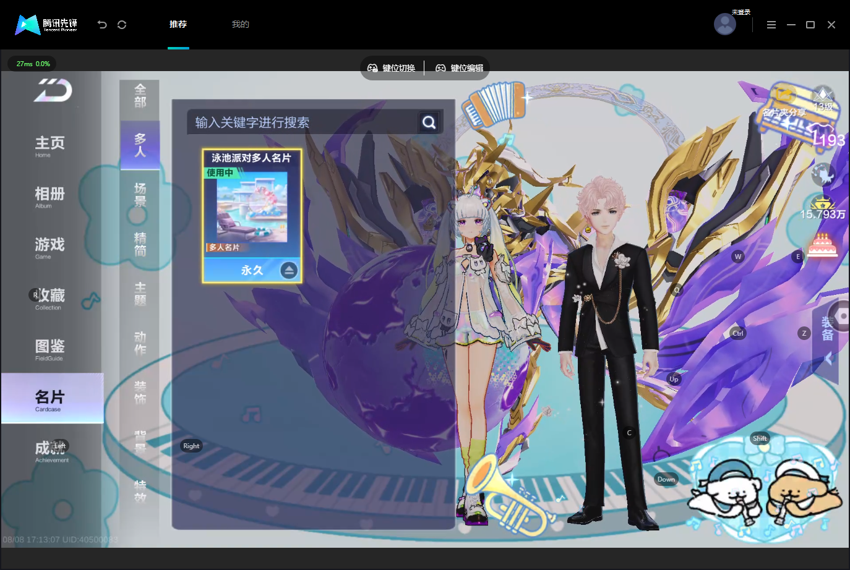
Task: Open the hamburger menu icon
Action: (x=771, y=25)
